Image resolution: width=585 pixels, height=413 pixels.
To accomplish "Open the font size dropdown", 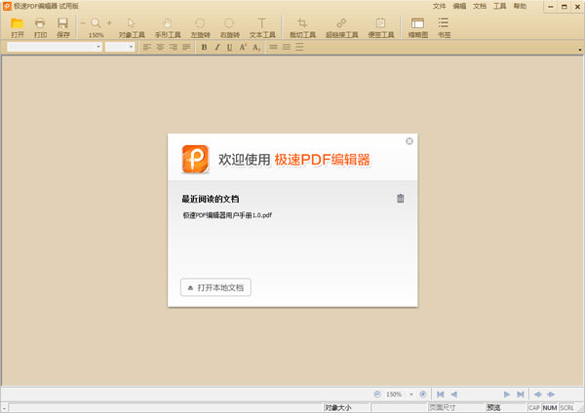I will tap(131, 47).
